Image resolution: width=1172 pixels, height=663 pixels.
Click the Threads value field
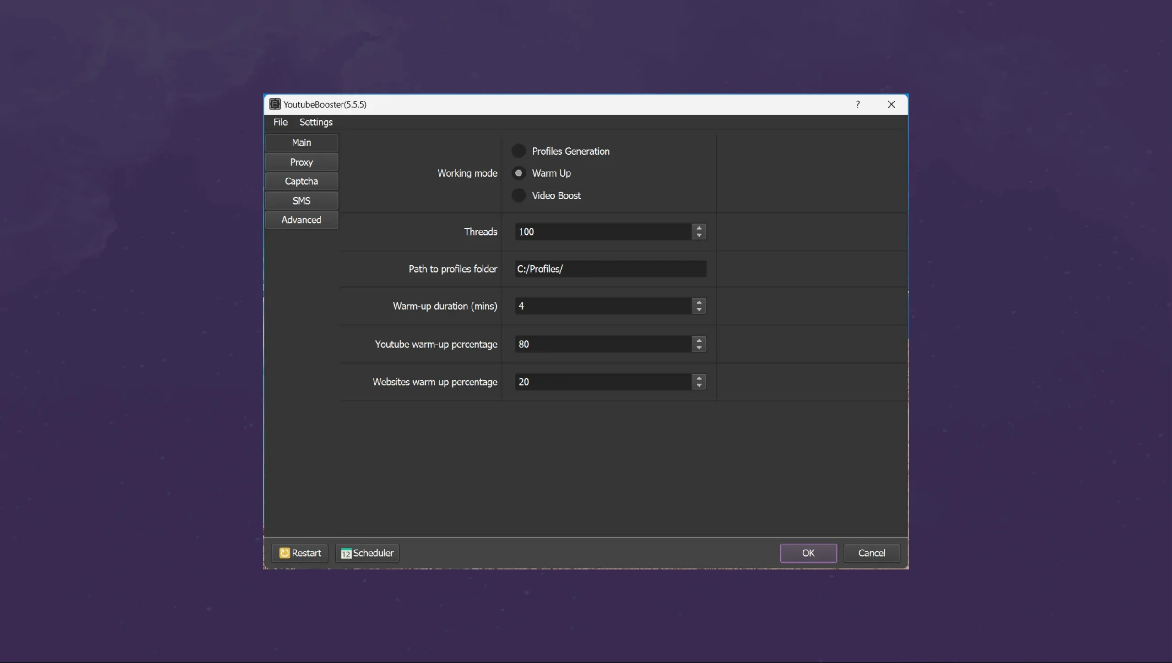pos(603,232)
